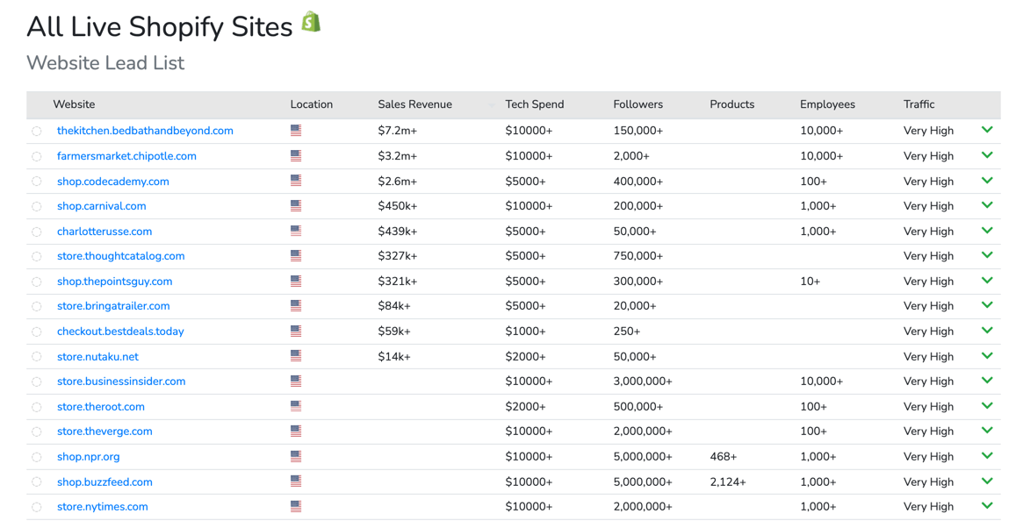Screen dimensions: 1023x521
Task: Select the checkbox for farmersmarket.chipotle.com
Action: point(36,155)
